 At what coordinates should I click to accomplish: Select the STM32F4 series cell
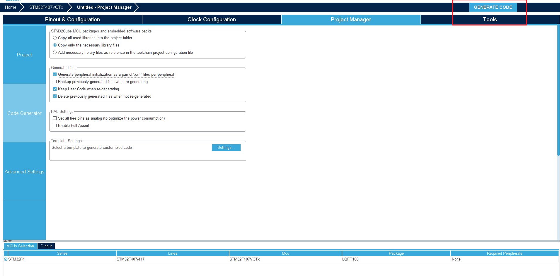(x=62, y=259)
